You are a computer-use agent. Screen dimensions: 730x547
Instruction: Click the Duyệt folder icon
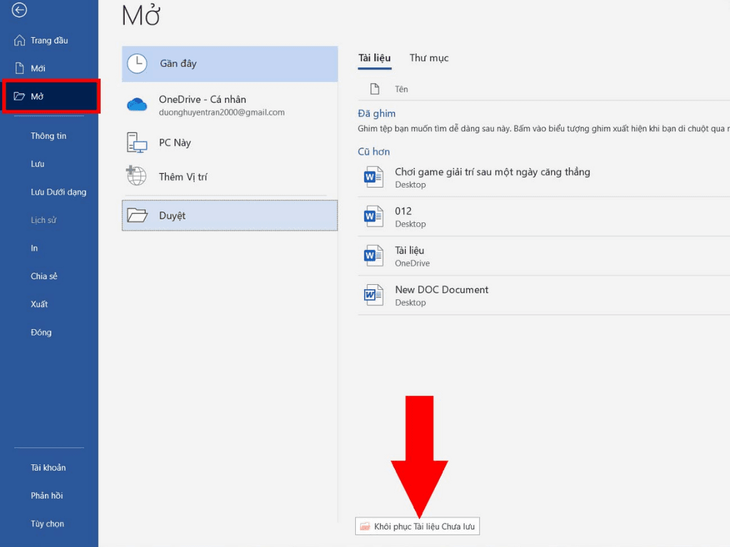pos(137,215)
